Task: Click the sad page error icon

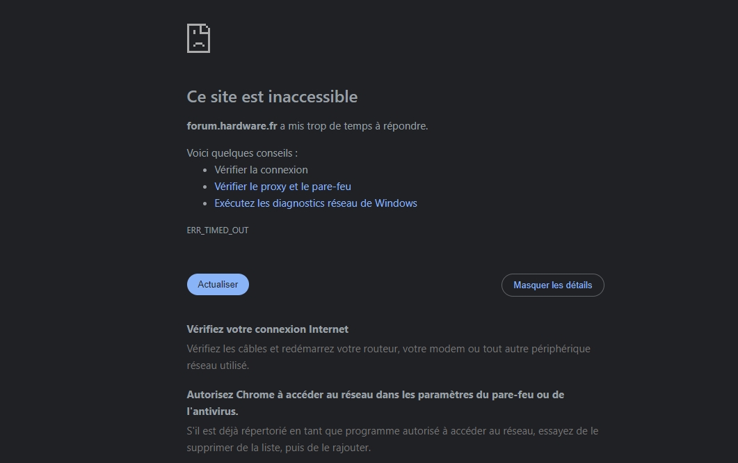Action: tap(199, 39)
